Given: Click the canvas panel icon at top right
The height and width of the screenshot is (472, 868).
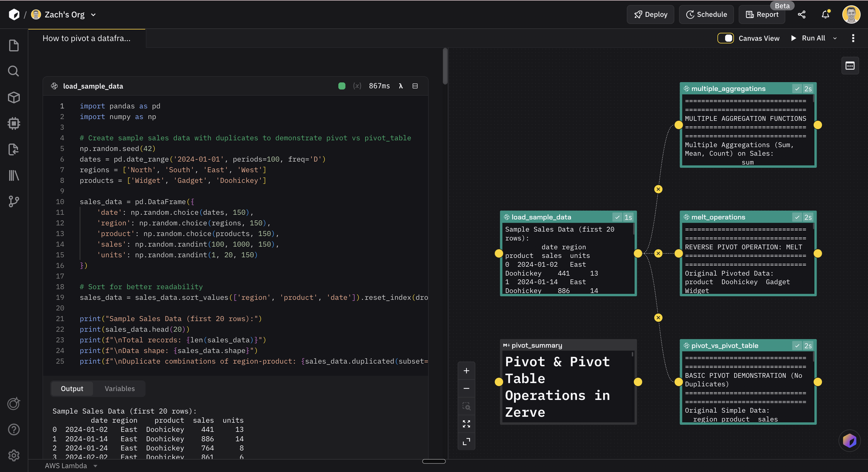Looking at the screenshot, I should (850, 66).
